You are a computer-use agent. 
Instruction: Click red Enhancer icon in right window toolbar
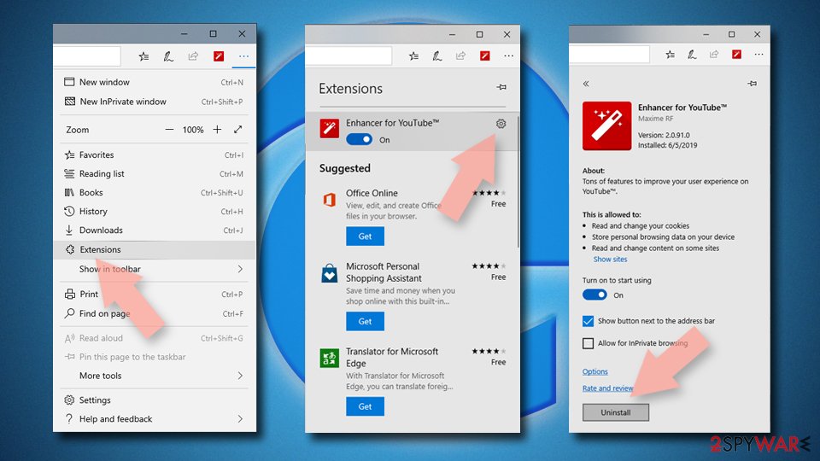point(736,55)
